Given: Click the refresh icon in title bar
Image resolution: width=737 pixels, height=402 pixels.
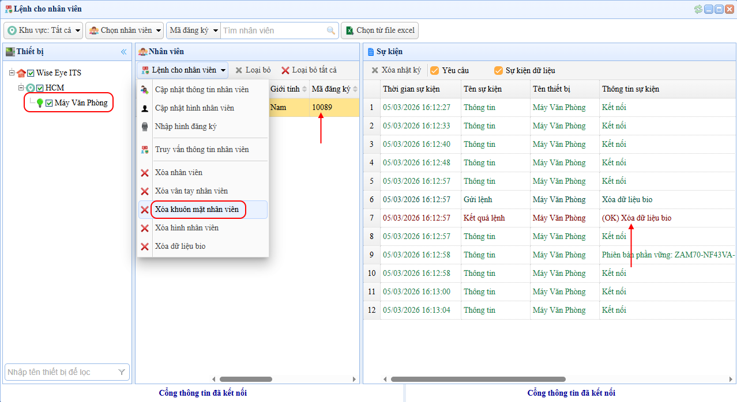Looking at the screenshot, I should point(698,9).
